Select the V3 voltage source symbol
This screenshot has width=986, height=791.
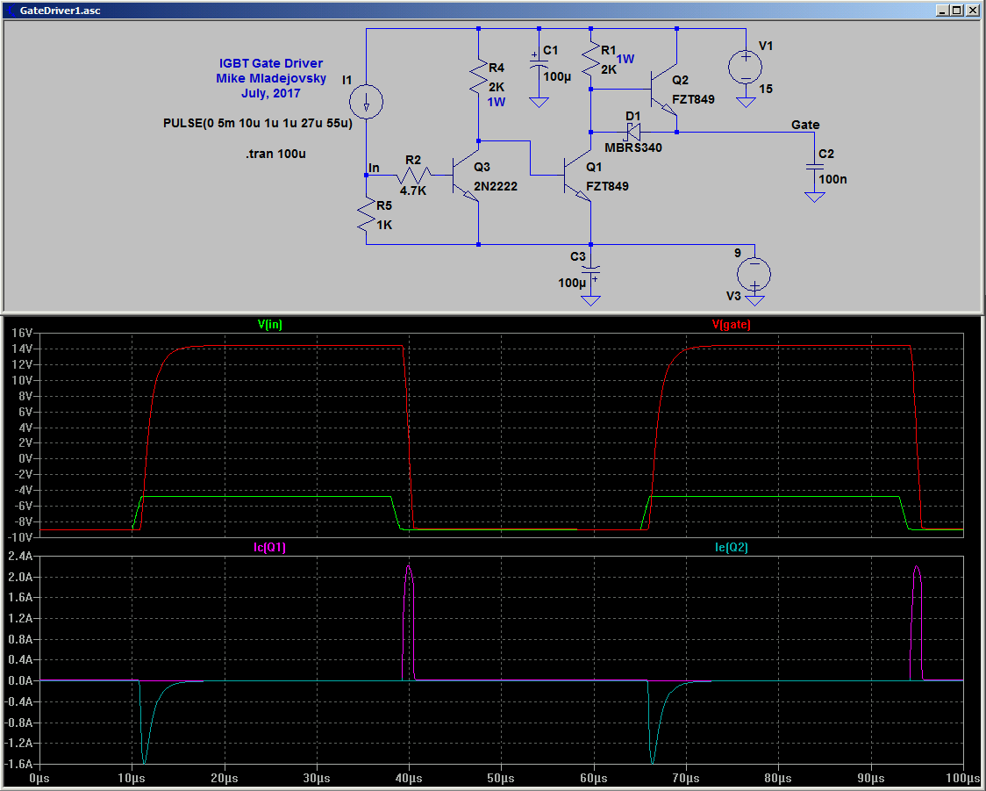pos(754,274)
